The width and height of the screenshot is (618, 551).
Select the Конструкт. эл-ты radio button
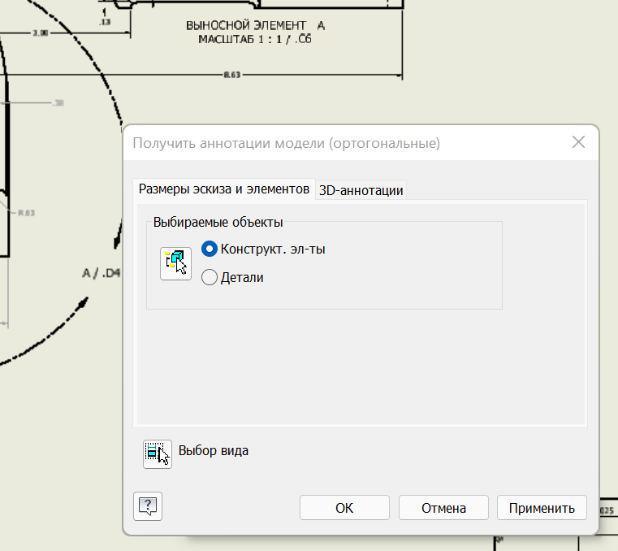click(x=210, y=249)
